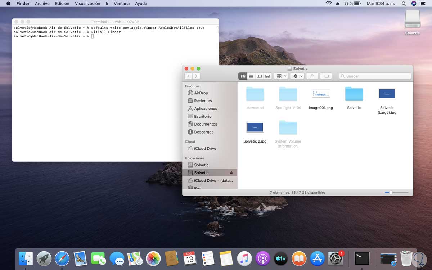Screen dimensions: 432x270
Task: Open Launchpad from the Dock
Action: point(44,258)
